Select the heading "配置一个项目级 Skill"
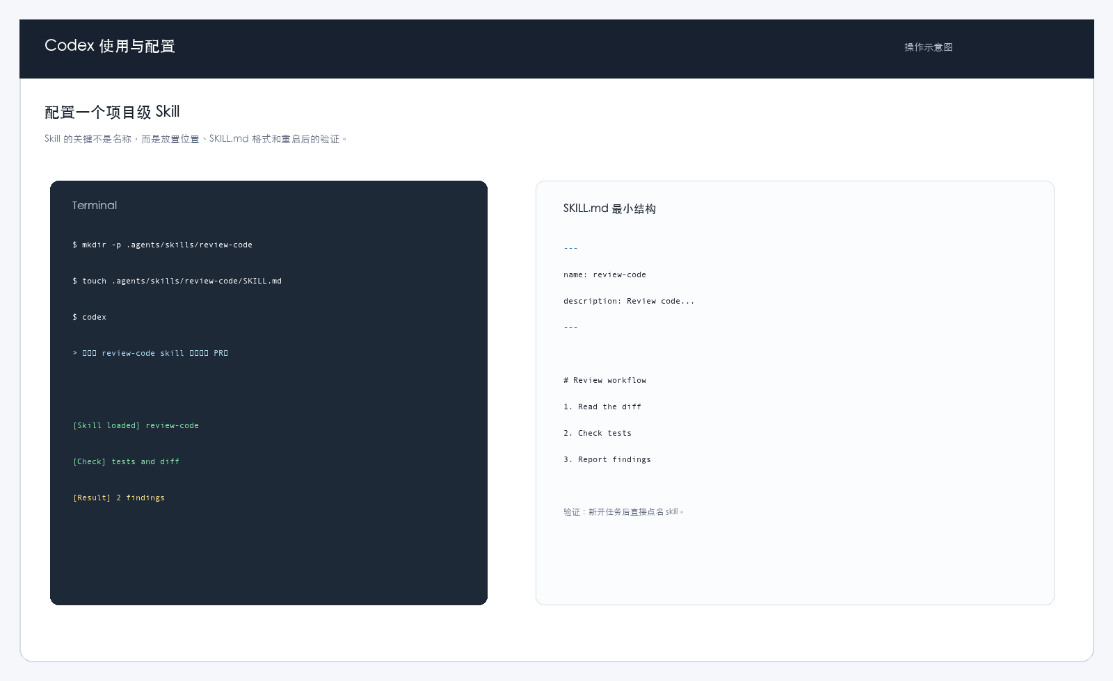The image size is (1113, 681). [112, 112]
